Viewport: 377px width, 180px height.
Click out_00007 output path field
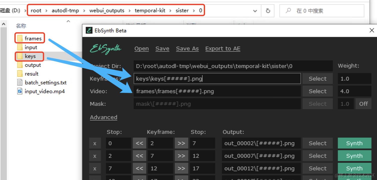[261, 156]
